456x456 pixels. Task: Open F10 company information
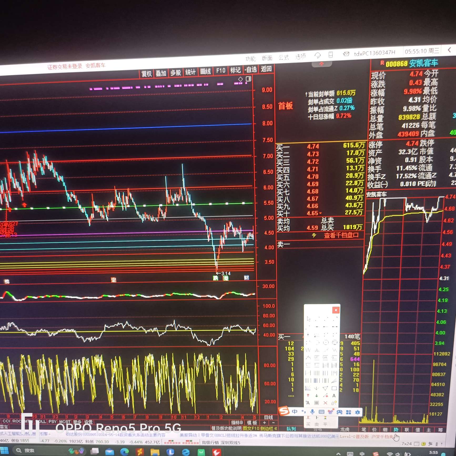221,71
